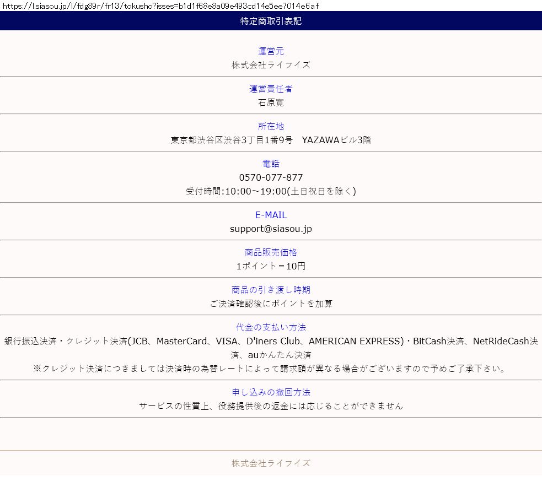Click 株式会社ライフイズ under the 運営元 heading
The width and height of the screenshot is (542, 503).
[x=271, y=65]
